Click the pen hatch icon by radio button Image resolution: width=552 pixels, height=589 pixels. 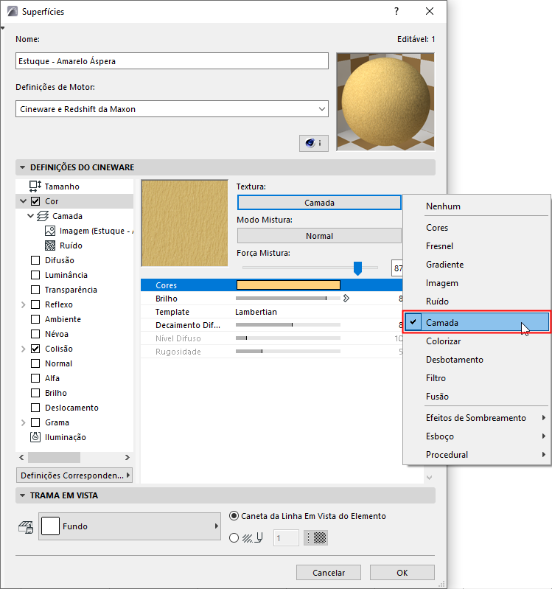[252, 538]
